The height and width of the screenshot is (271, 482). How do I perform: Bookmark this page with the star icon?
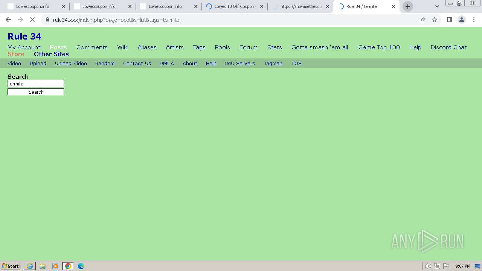(435, 20)
